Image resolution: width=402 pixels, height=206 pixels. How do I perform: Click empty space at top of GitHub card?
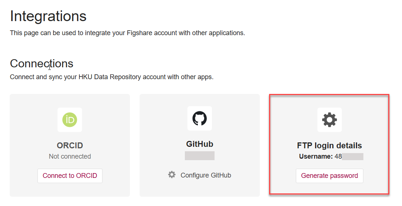click(199, 99)
